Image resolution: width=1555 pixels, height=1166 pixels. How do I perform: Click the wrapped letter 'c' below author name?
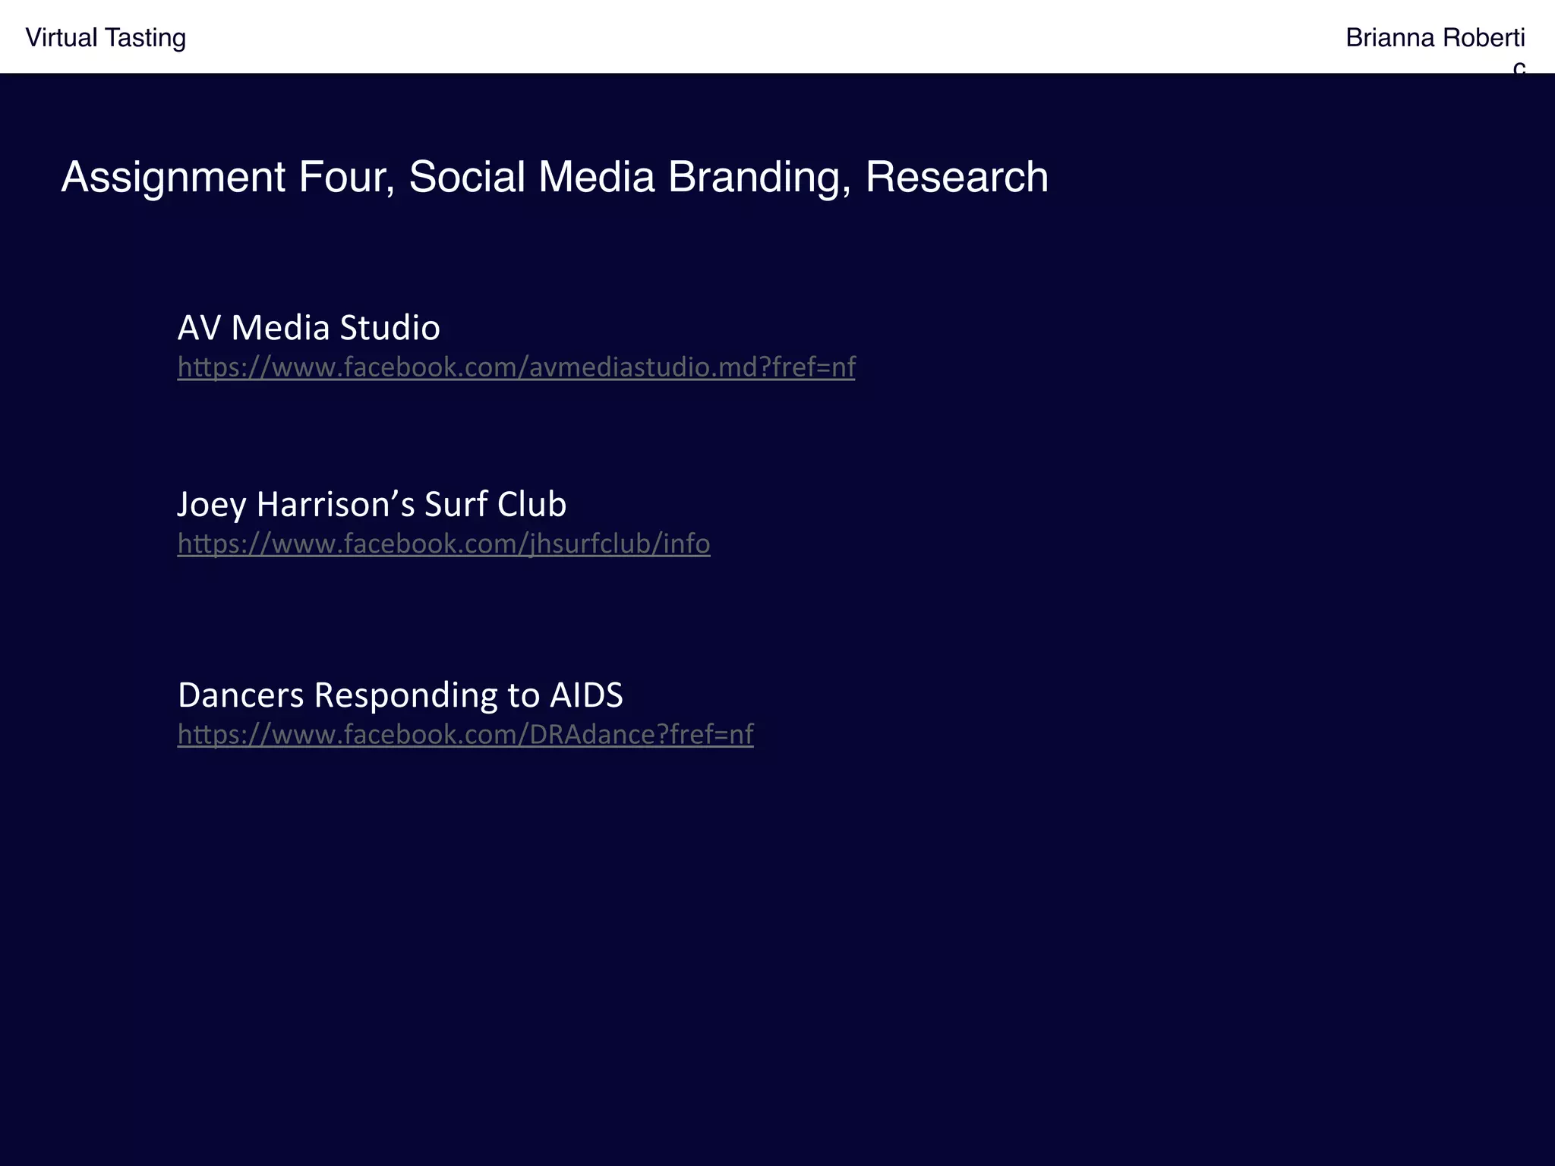click(x=1519, y=68)
